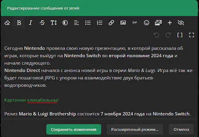Image resolution: width=199 pixels, height=137 pixels.
Task: Redo the last edit
Action: [x=168, y=35]
